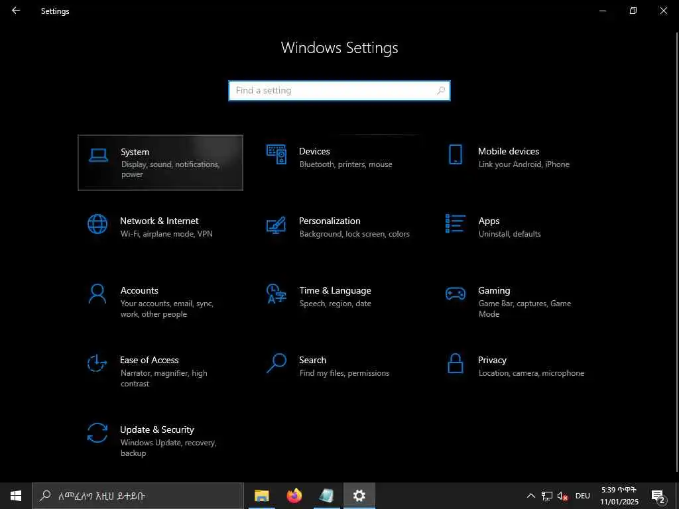This screenshot has height=509, width=679.
Task: Click "Game Bar, captures, Game Mode" text
Action: [x=525, y=309]
